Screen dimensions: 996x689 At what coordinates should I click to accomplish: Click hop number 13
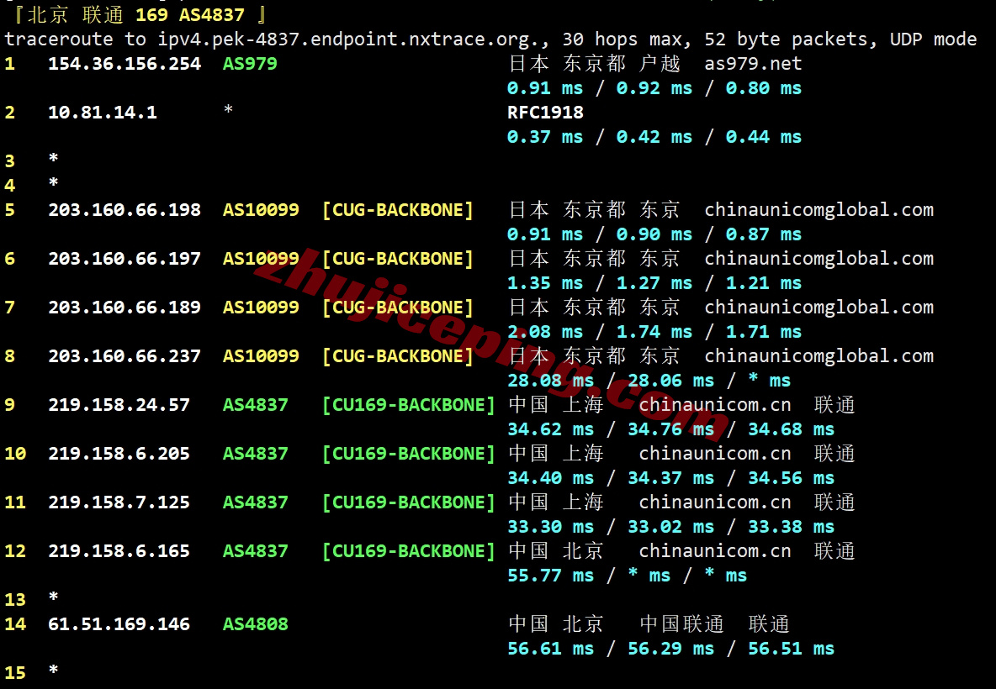(x=15, y=600)
